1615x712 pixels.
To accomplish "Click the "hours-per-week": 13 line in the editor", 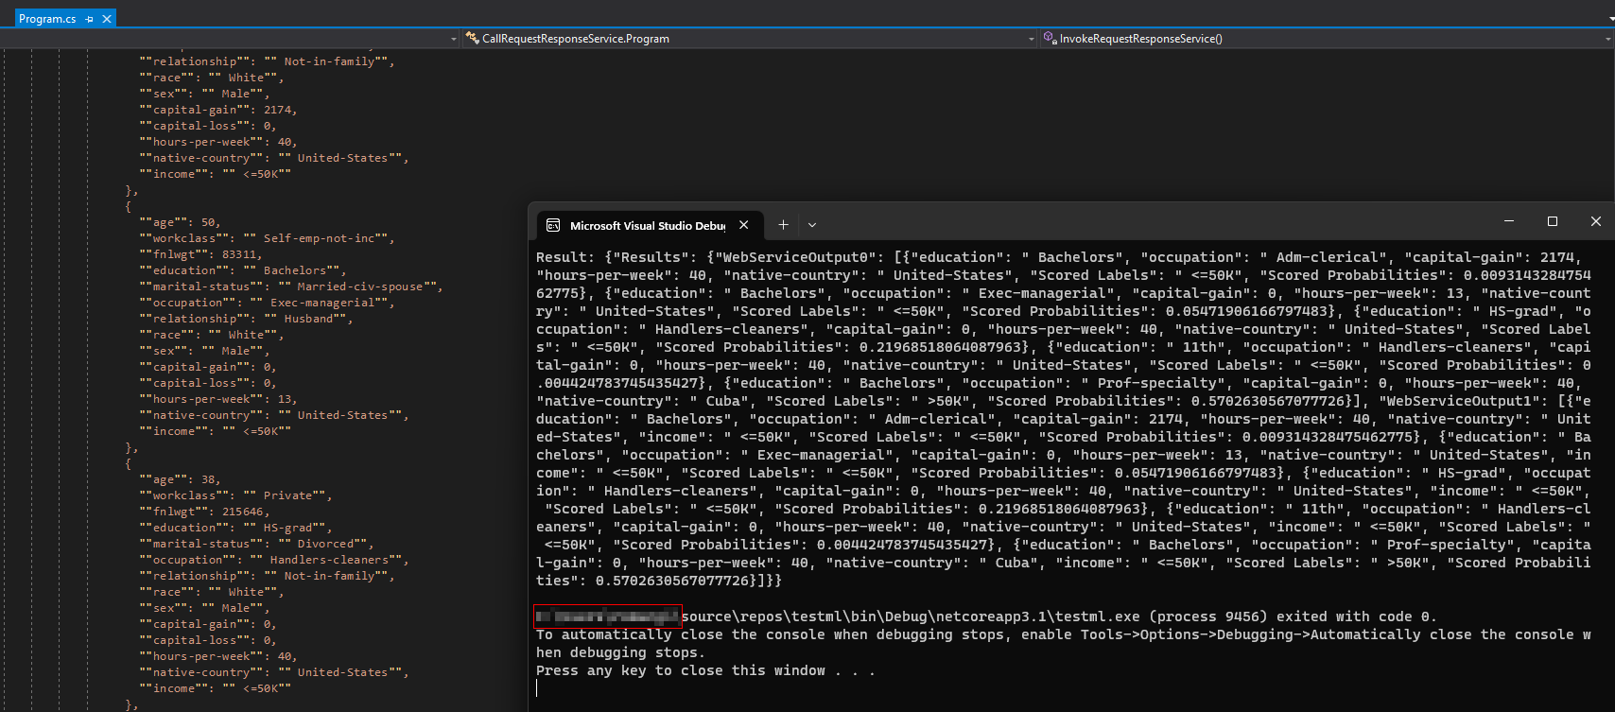I will 218,399.
